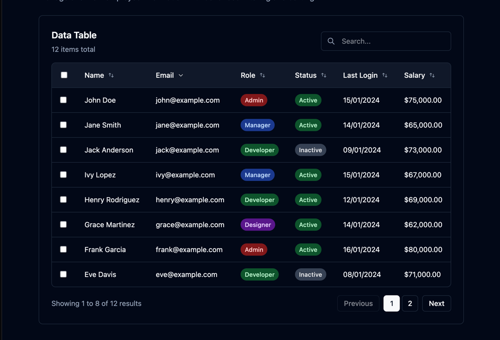Check the Eve Davis row checkbox
The height and width of the screenshot is (340, 500).
click(63, 274)
